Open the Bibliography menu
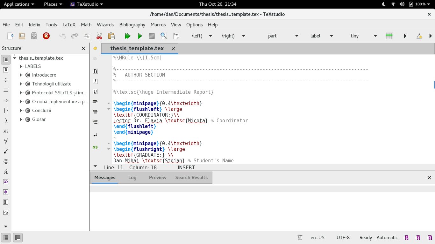Screen dimensions: 435x244 coord(132,24)
